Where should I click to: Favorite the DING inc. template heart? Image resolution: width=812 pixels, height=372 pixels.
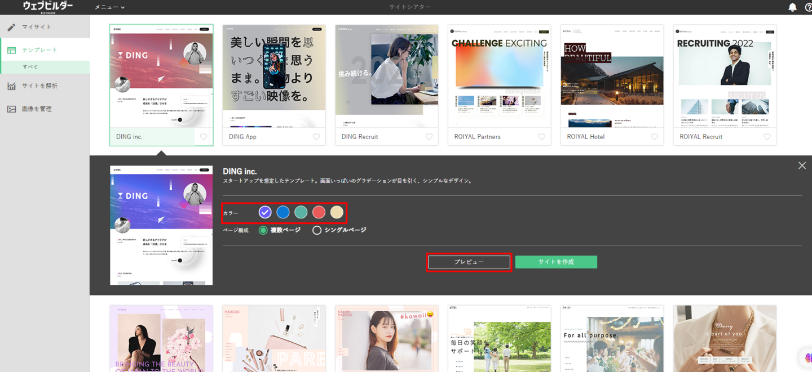[x=204, y=137]
